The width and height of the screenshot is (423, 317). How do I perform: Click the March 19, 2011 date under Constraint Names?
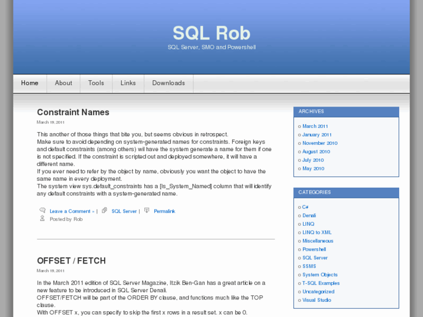[51, 122]
